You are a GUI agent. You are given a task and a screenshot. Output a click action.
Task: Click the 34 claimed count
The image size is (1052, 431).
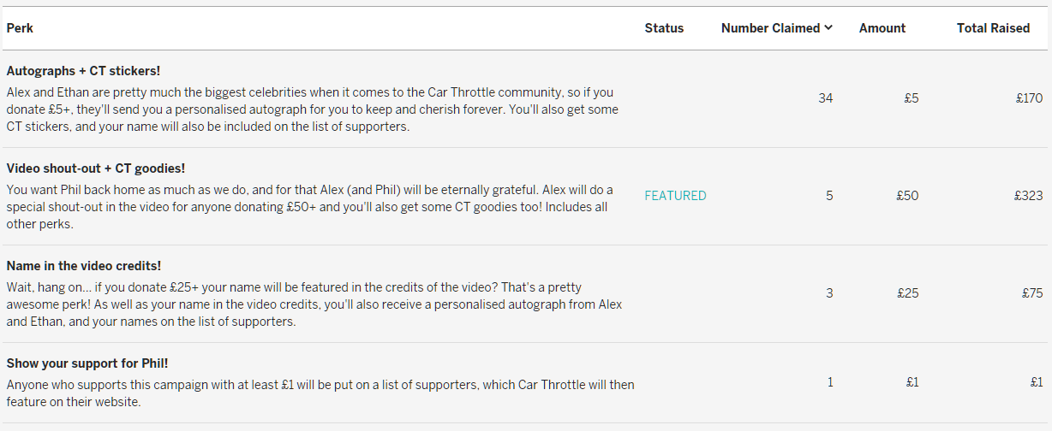[825, 98]
